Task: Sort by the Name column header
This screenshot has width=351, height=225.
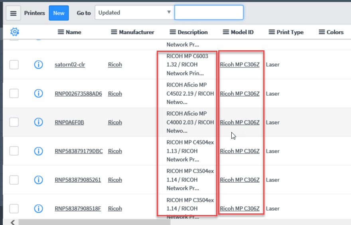Action: 73,32
